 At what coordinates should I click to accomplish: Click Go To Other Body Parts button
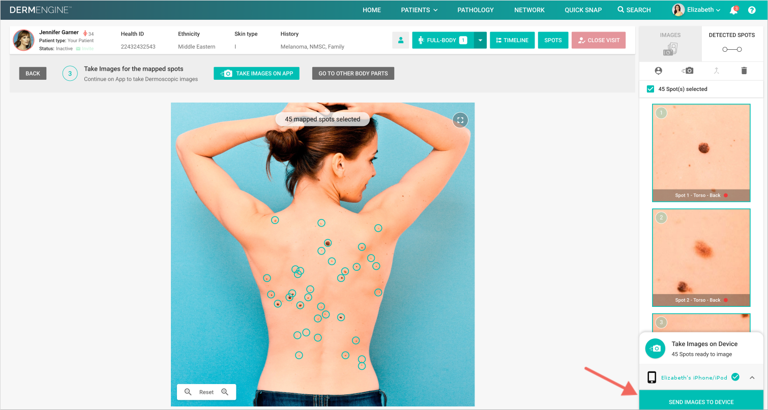click(x=353, y=73)
